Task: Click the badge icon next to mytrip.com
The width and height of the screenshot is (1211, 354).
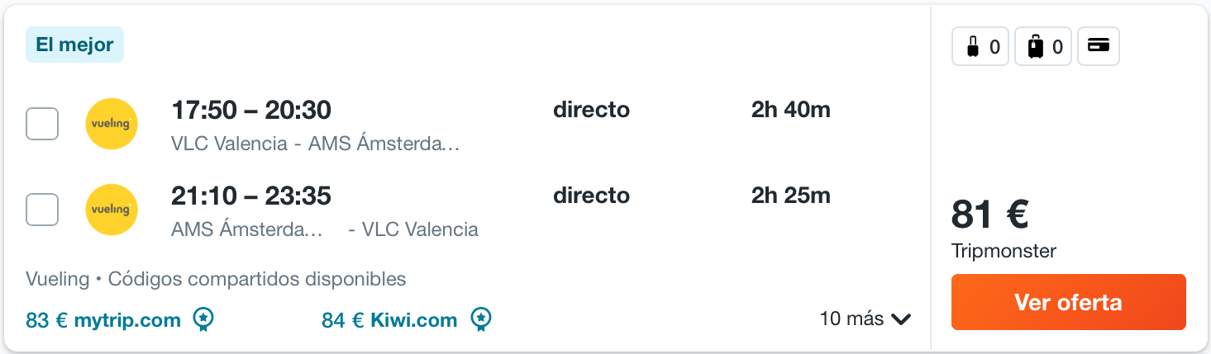Action: coord(203,319)
